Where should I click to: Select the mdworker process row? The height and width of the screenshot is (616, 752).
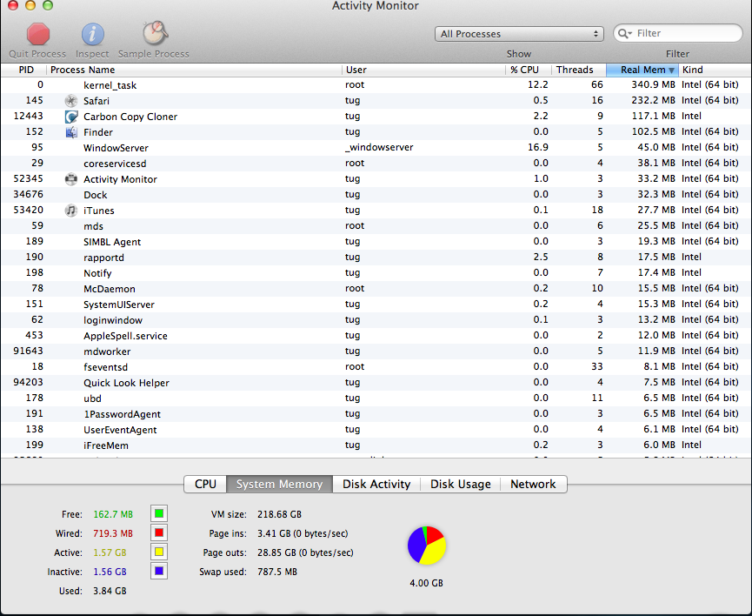(376, 351)
